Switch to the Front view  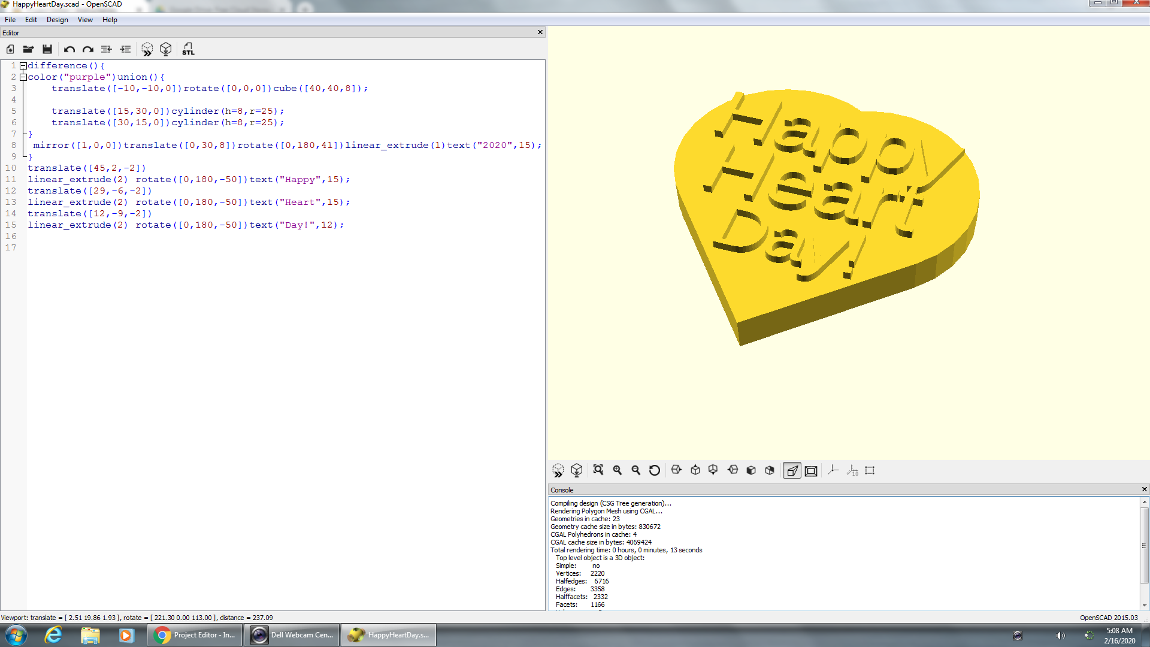[x=751, y=470]
